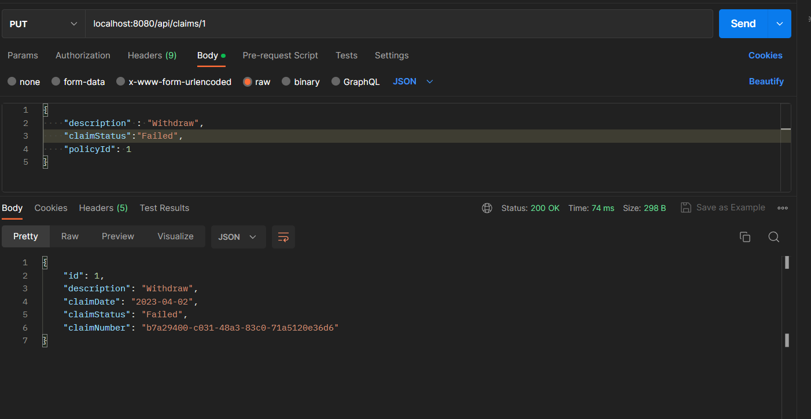Click the request URL input field
This screenshot has height=419, width=811.
pos(399,24)
